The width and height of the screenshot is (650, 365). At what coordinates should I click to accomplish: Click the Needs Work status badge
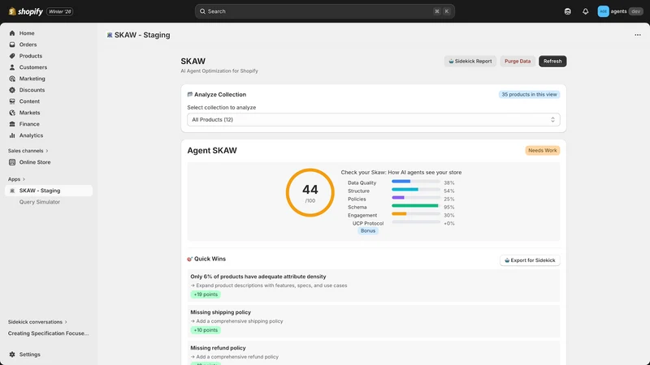(x=542, y=151)
